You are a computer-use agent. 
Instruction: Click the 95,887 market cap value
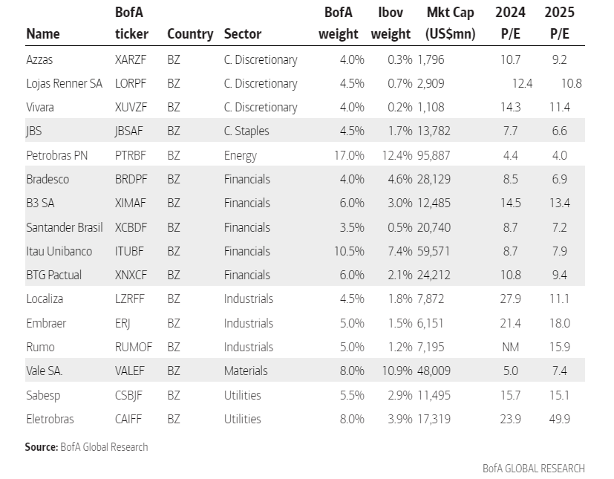[x=437, y=155]
